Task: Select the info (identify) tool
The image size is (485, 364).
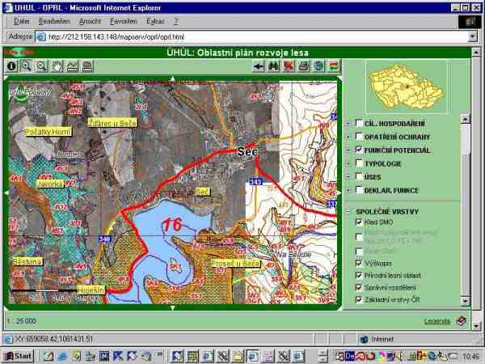Action: (x=12, y=66)
